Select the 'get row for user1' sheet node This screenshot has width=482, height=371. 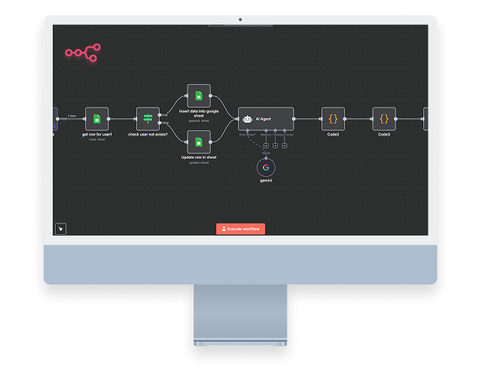click(x=96, y=118)
